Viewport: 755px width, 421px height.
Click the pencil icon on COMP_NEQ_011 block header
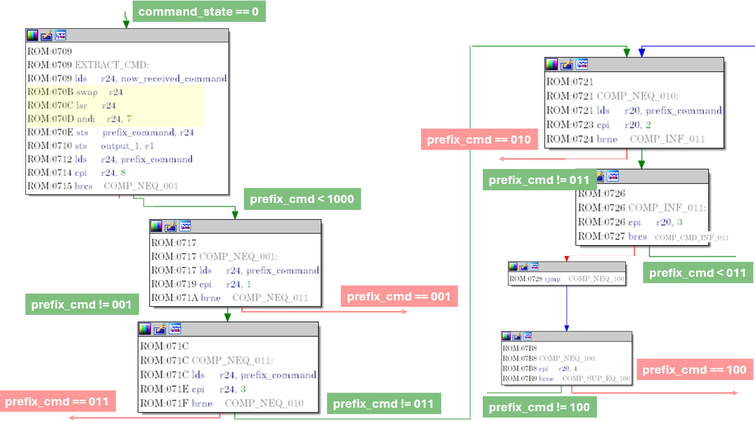(x=160, y=329)
